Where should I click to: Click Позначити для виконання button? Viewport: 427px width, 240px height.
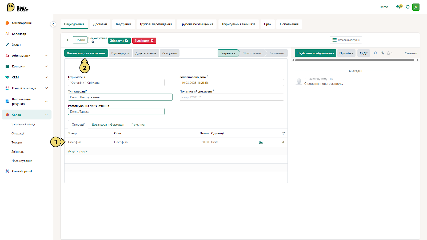click(86, 53)
